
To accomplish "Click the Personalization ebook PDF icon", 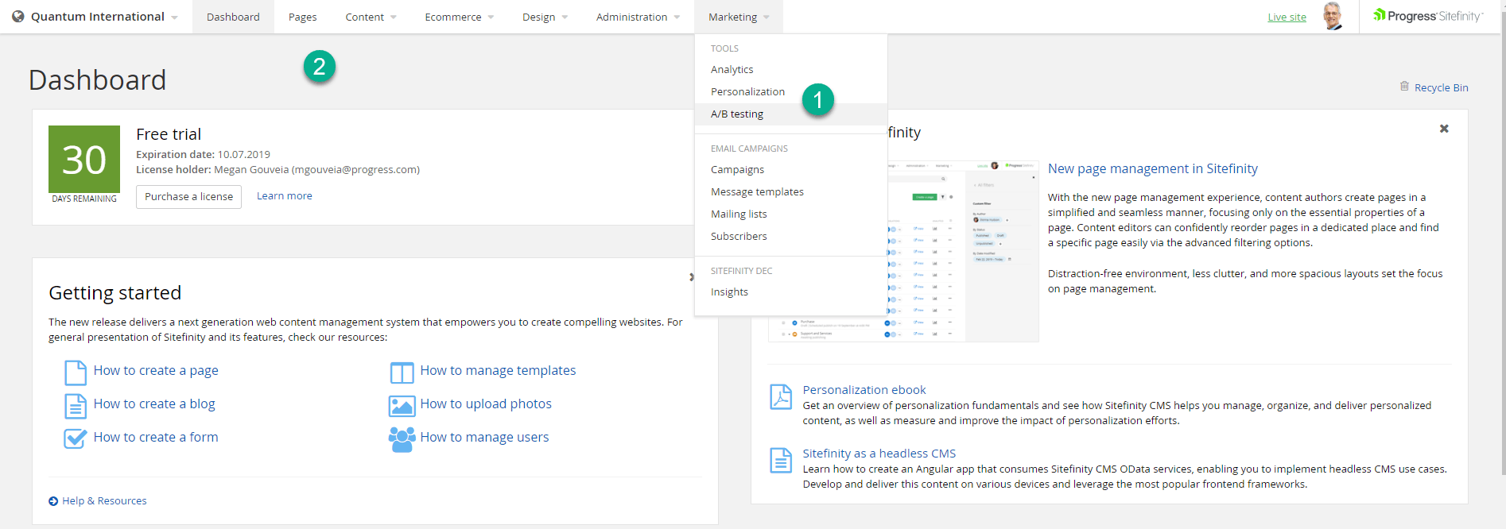I will (x=780, y=396).
